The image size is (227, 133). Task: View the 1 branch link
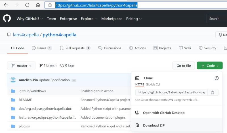tap(48, 65)
